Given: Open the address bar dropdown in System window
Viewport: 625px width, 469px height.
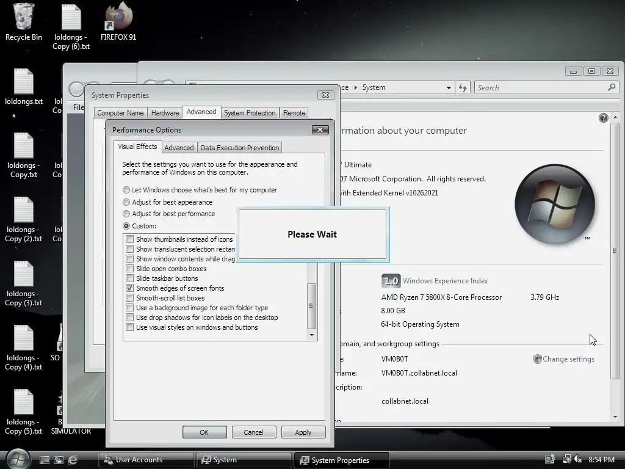Looking at the screenshot, I should pos(449,87).
